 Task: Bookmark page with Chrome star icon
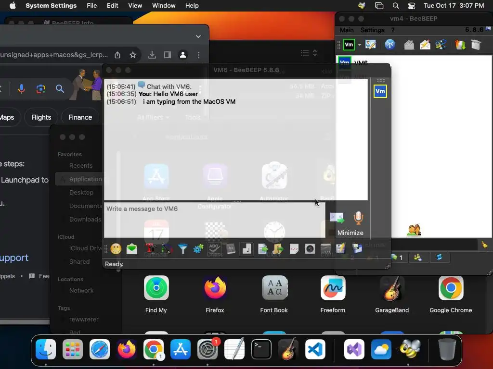coord(133,55)
